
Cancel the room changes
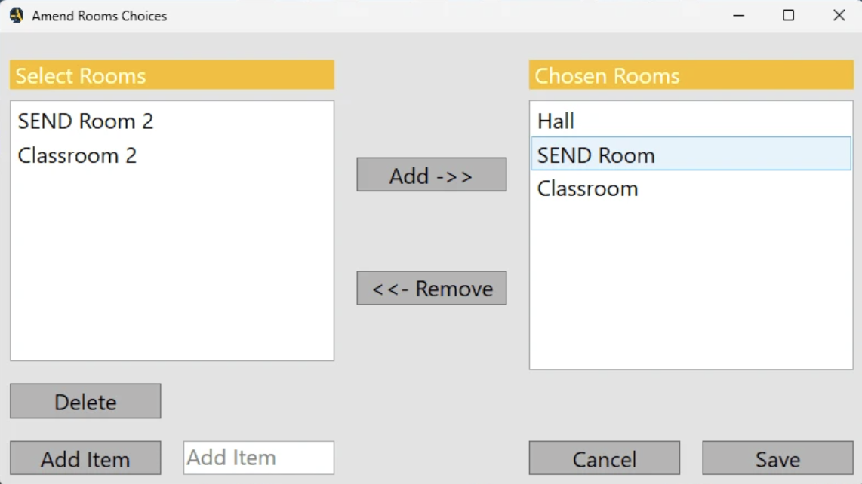(604, 458)
